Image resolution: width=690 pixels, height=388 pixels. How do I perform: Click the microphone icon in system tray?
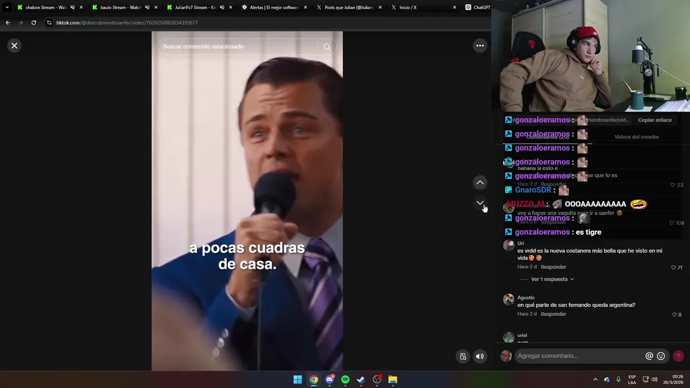click(618, 380)
